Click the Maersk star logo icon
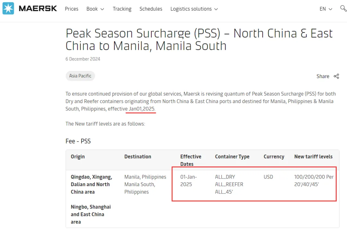Screen dimensions: 347x233 pos(8,8)
